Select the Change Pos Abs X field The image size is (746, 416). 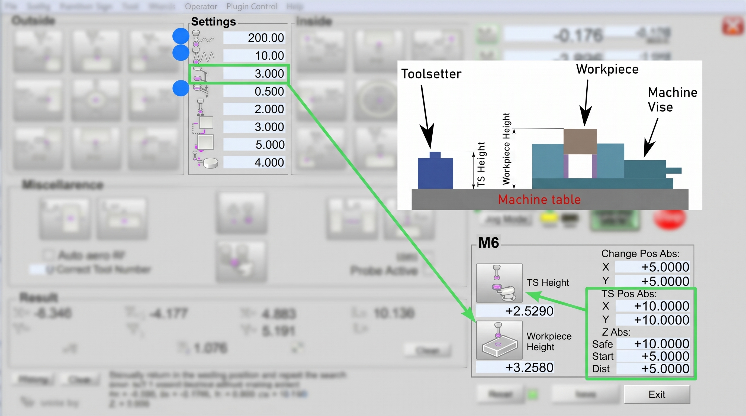[652, 267]
